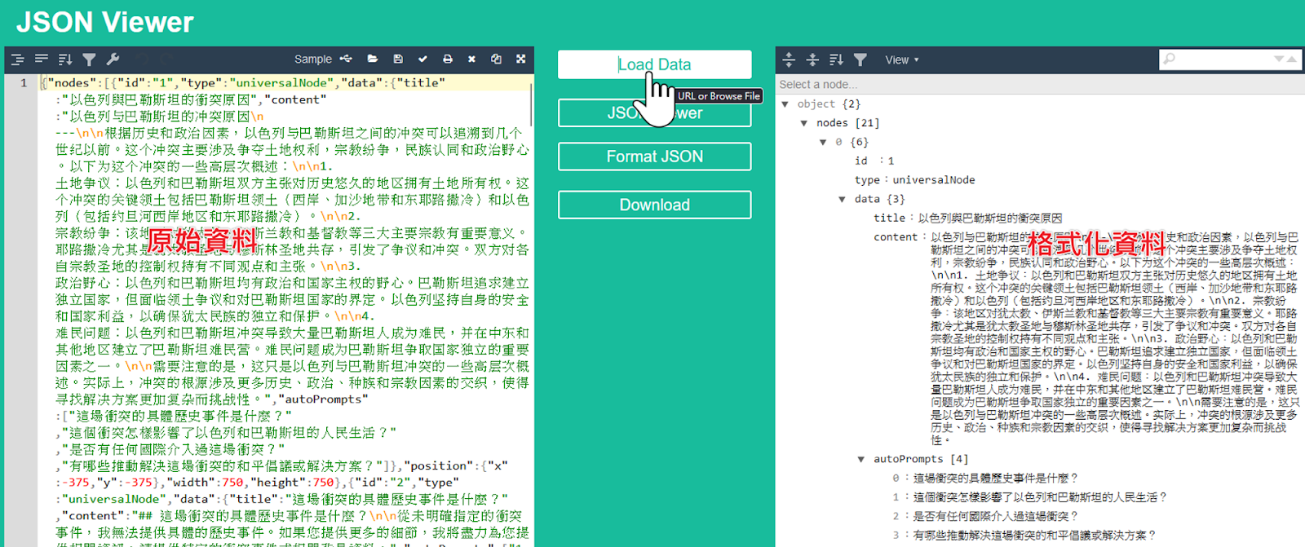1305x547 pixels.
Task: Click the left editor's vertical scrollbar
Action: pyautogui.click(x=531, y=106)
